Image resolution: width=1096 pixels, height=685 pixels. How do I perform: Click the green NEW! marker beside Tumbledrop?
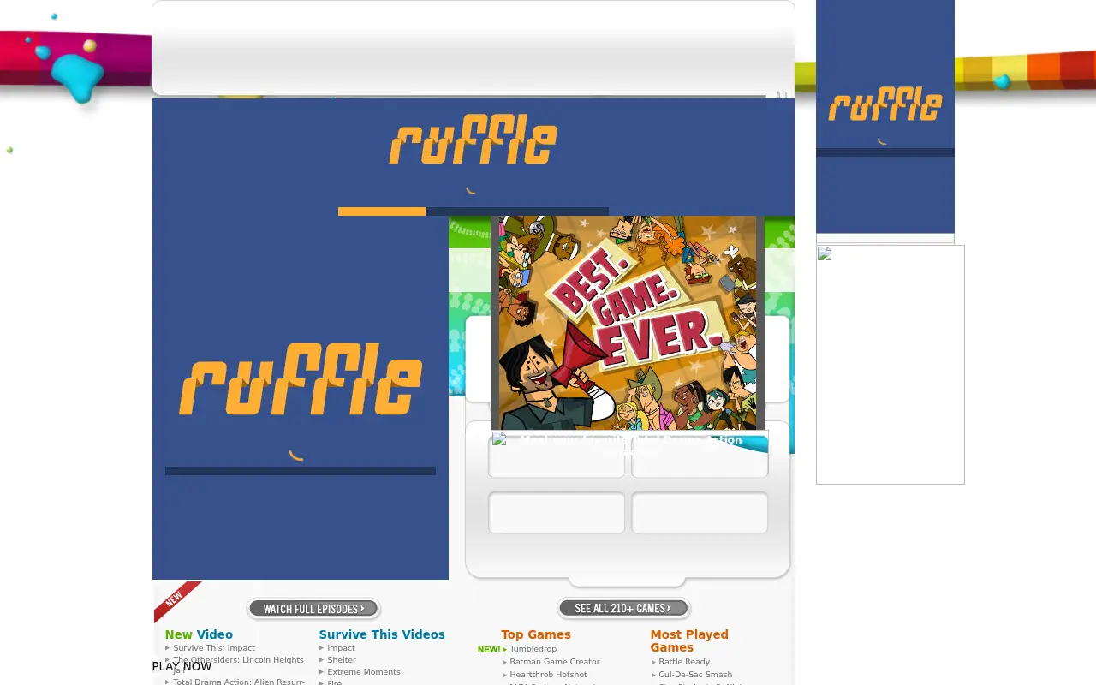click(489, 649)
